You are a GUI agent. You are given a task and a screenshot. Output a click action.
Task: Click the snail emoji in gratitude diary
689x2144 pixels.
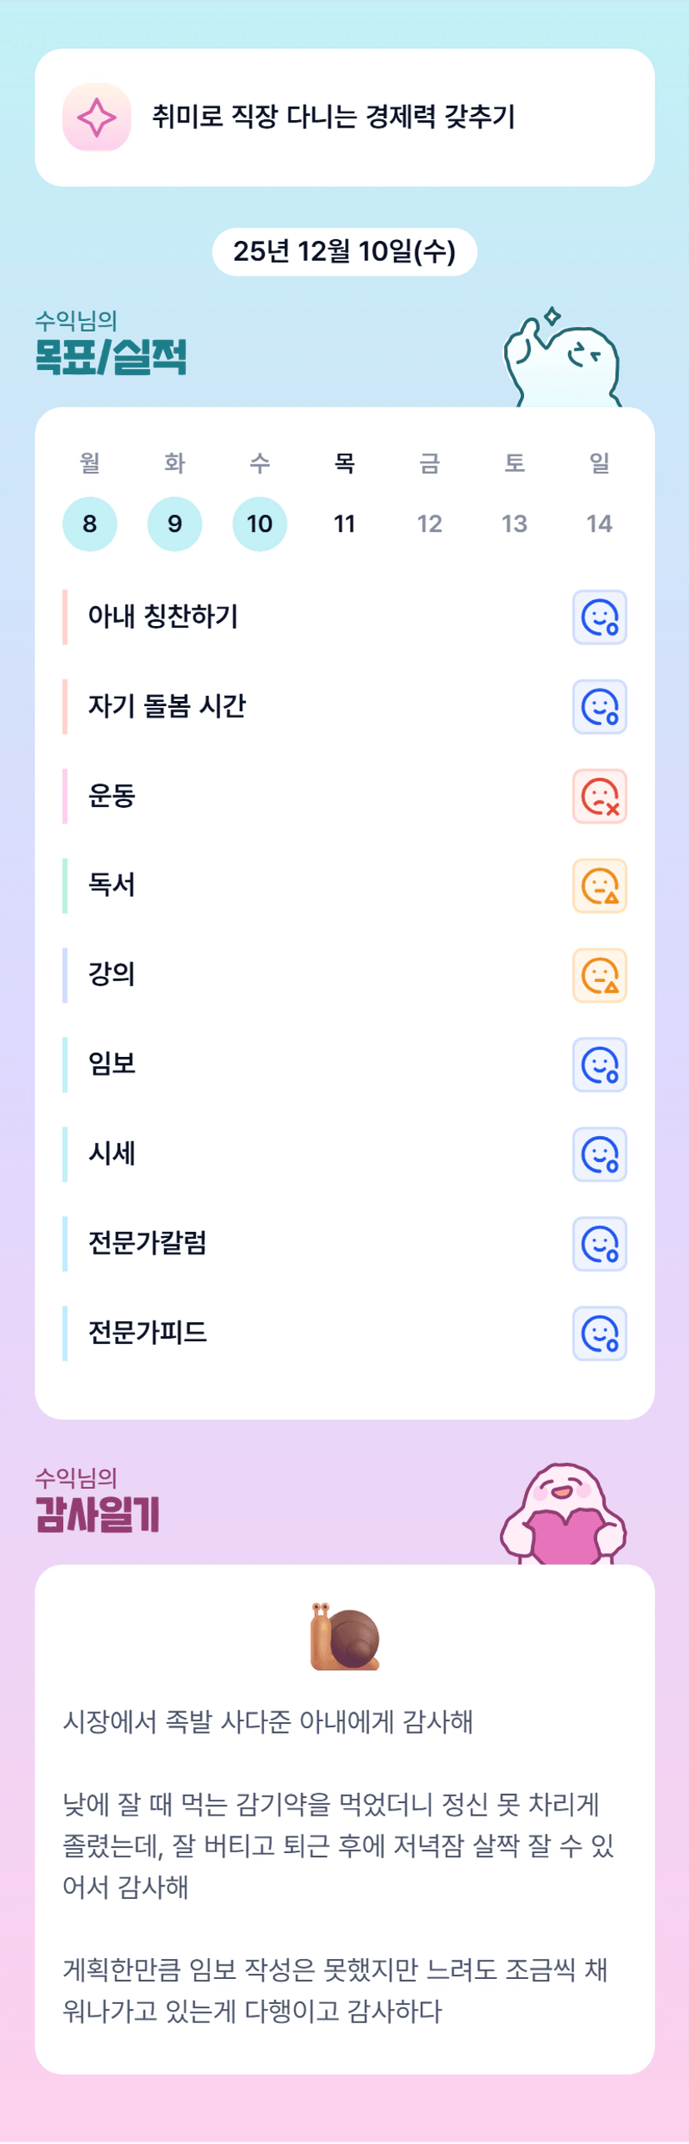(x=345, y=1638)
